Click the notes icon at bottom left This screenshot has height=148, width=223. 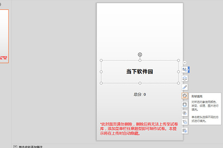[x=15, y=147]
